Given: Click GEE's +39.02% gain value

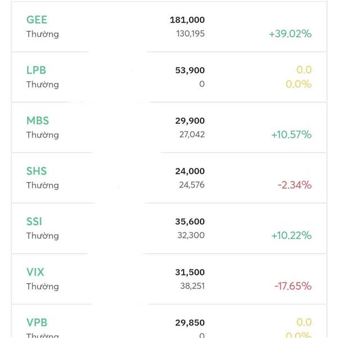Looking at the screenshot, I should tap(290, 34).
